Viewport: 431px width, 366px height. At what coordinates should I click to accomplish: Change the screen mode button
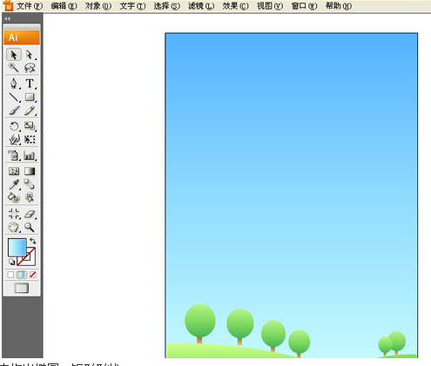pos(22,289)
